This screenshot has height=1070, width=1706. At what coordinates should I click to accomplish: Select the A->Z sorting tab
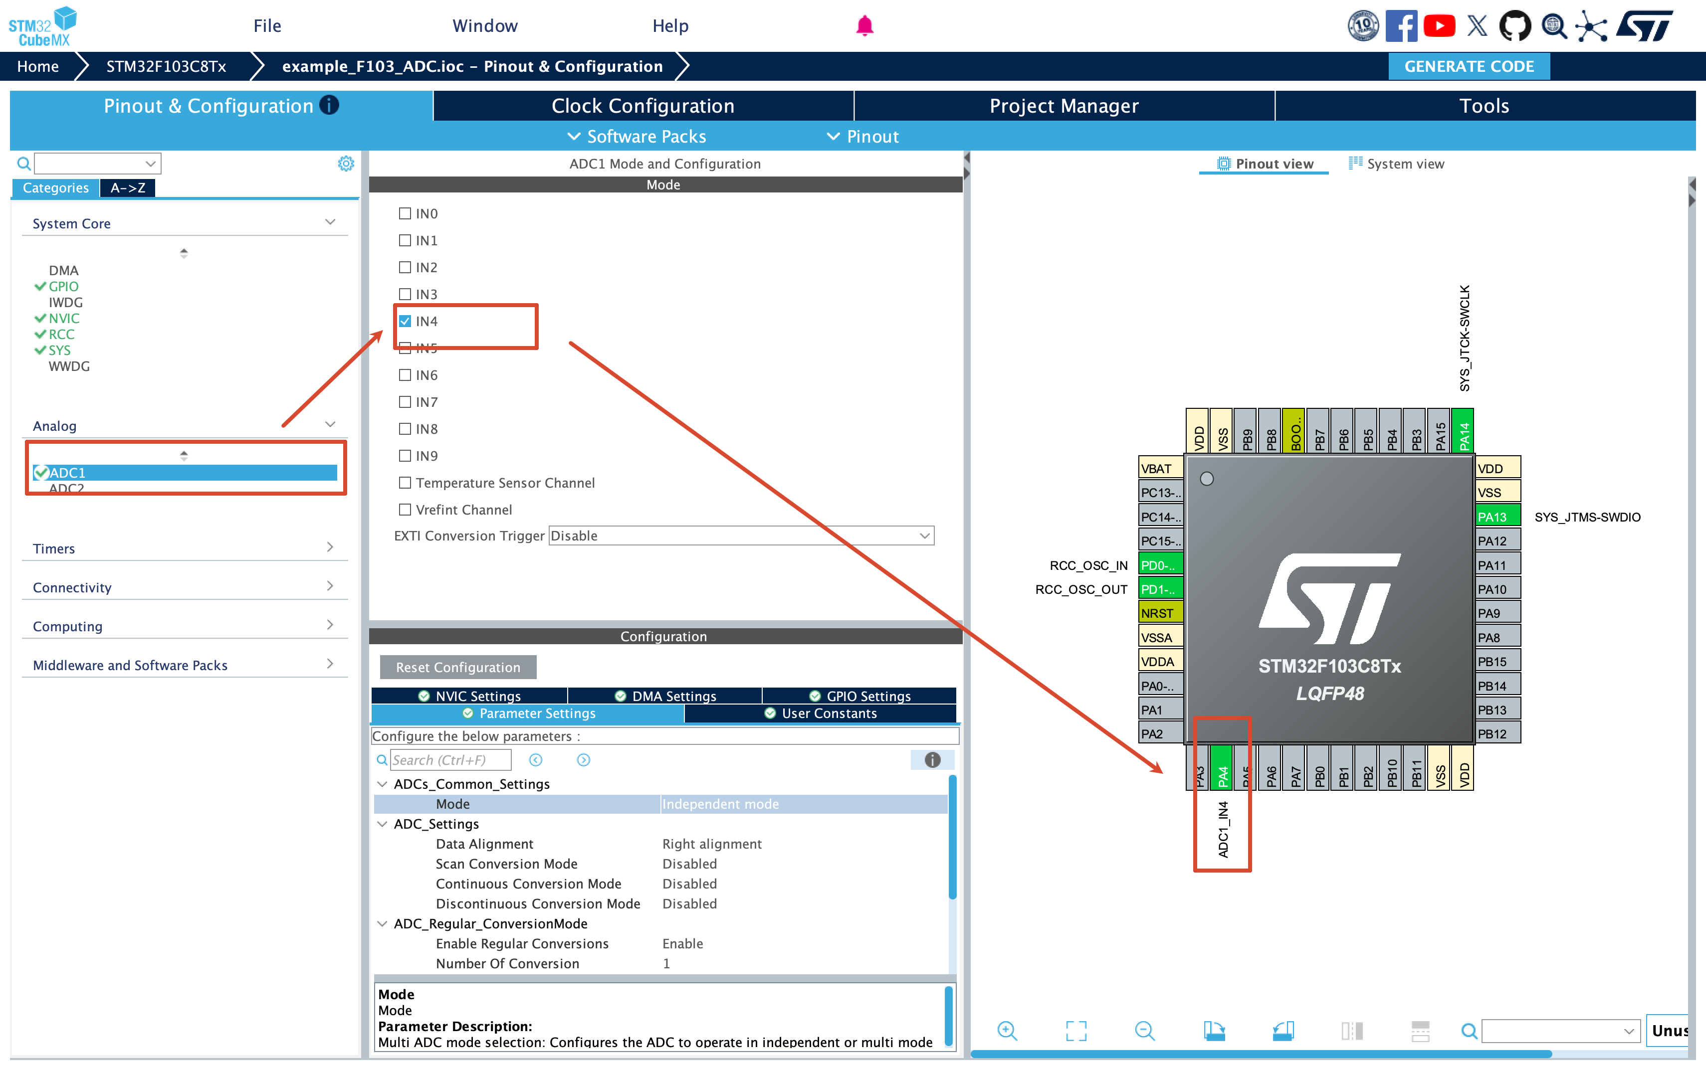click(127, 187)
